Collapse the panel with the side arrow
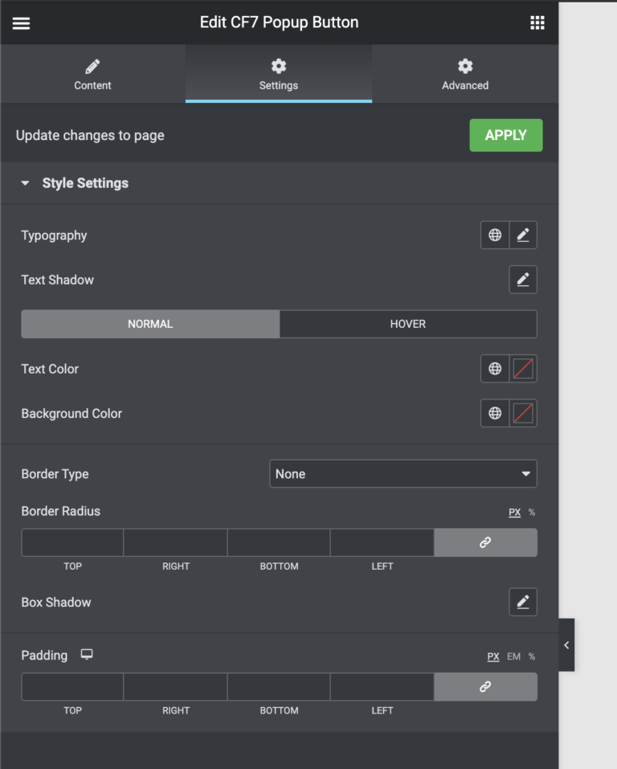This screenshot has height=769, width=617. [x=566, y=644]
